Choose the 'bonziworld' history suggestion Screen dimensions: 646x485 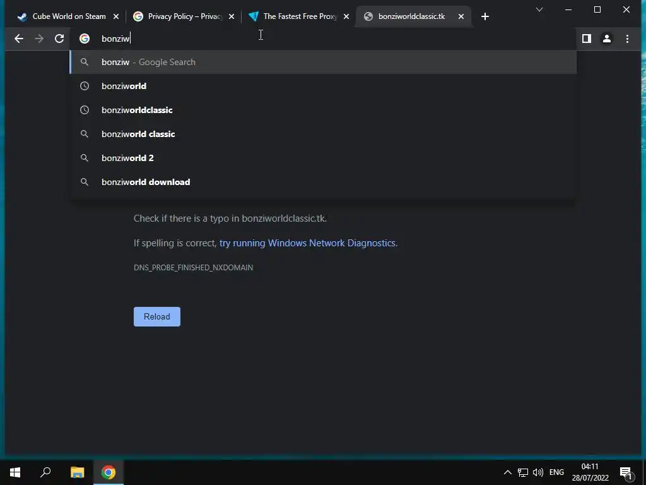click(x=323, y=86)
